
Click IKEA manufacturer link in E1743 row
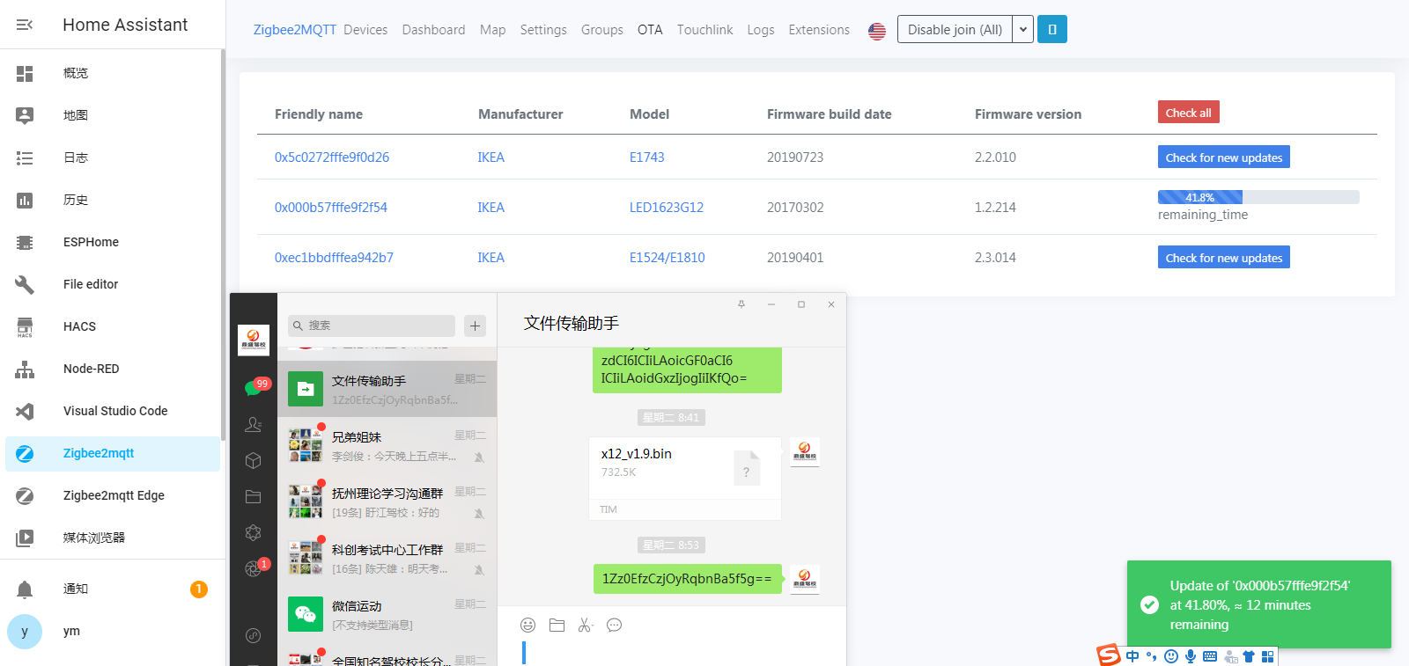(491, 157)
